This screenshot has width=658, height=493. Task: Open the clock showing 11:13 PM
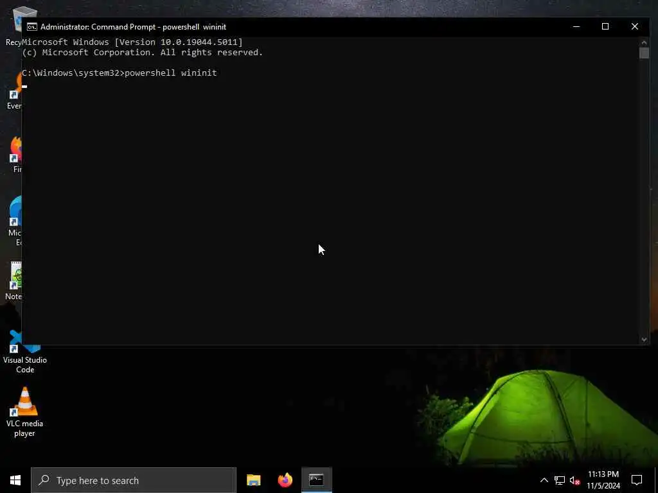603,480
